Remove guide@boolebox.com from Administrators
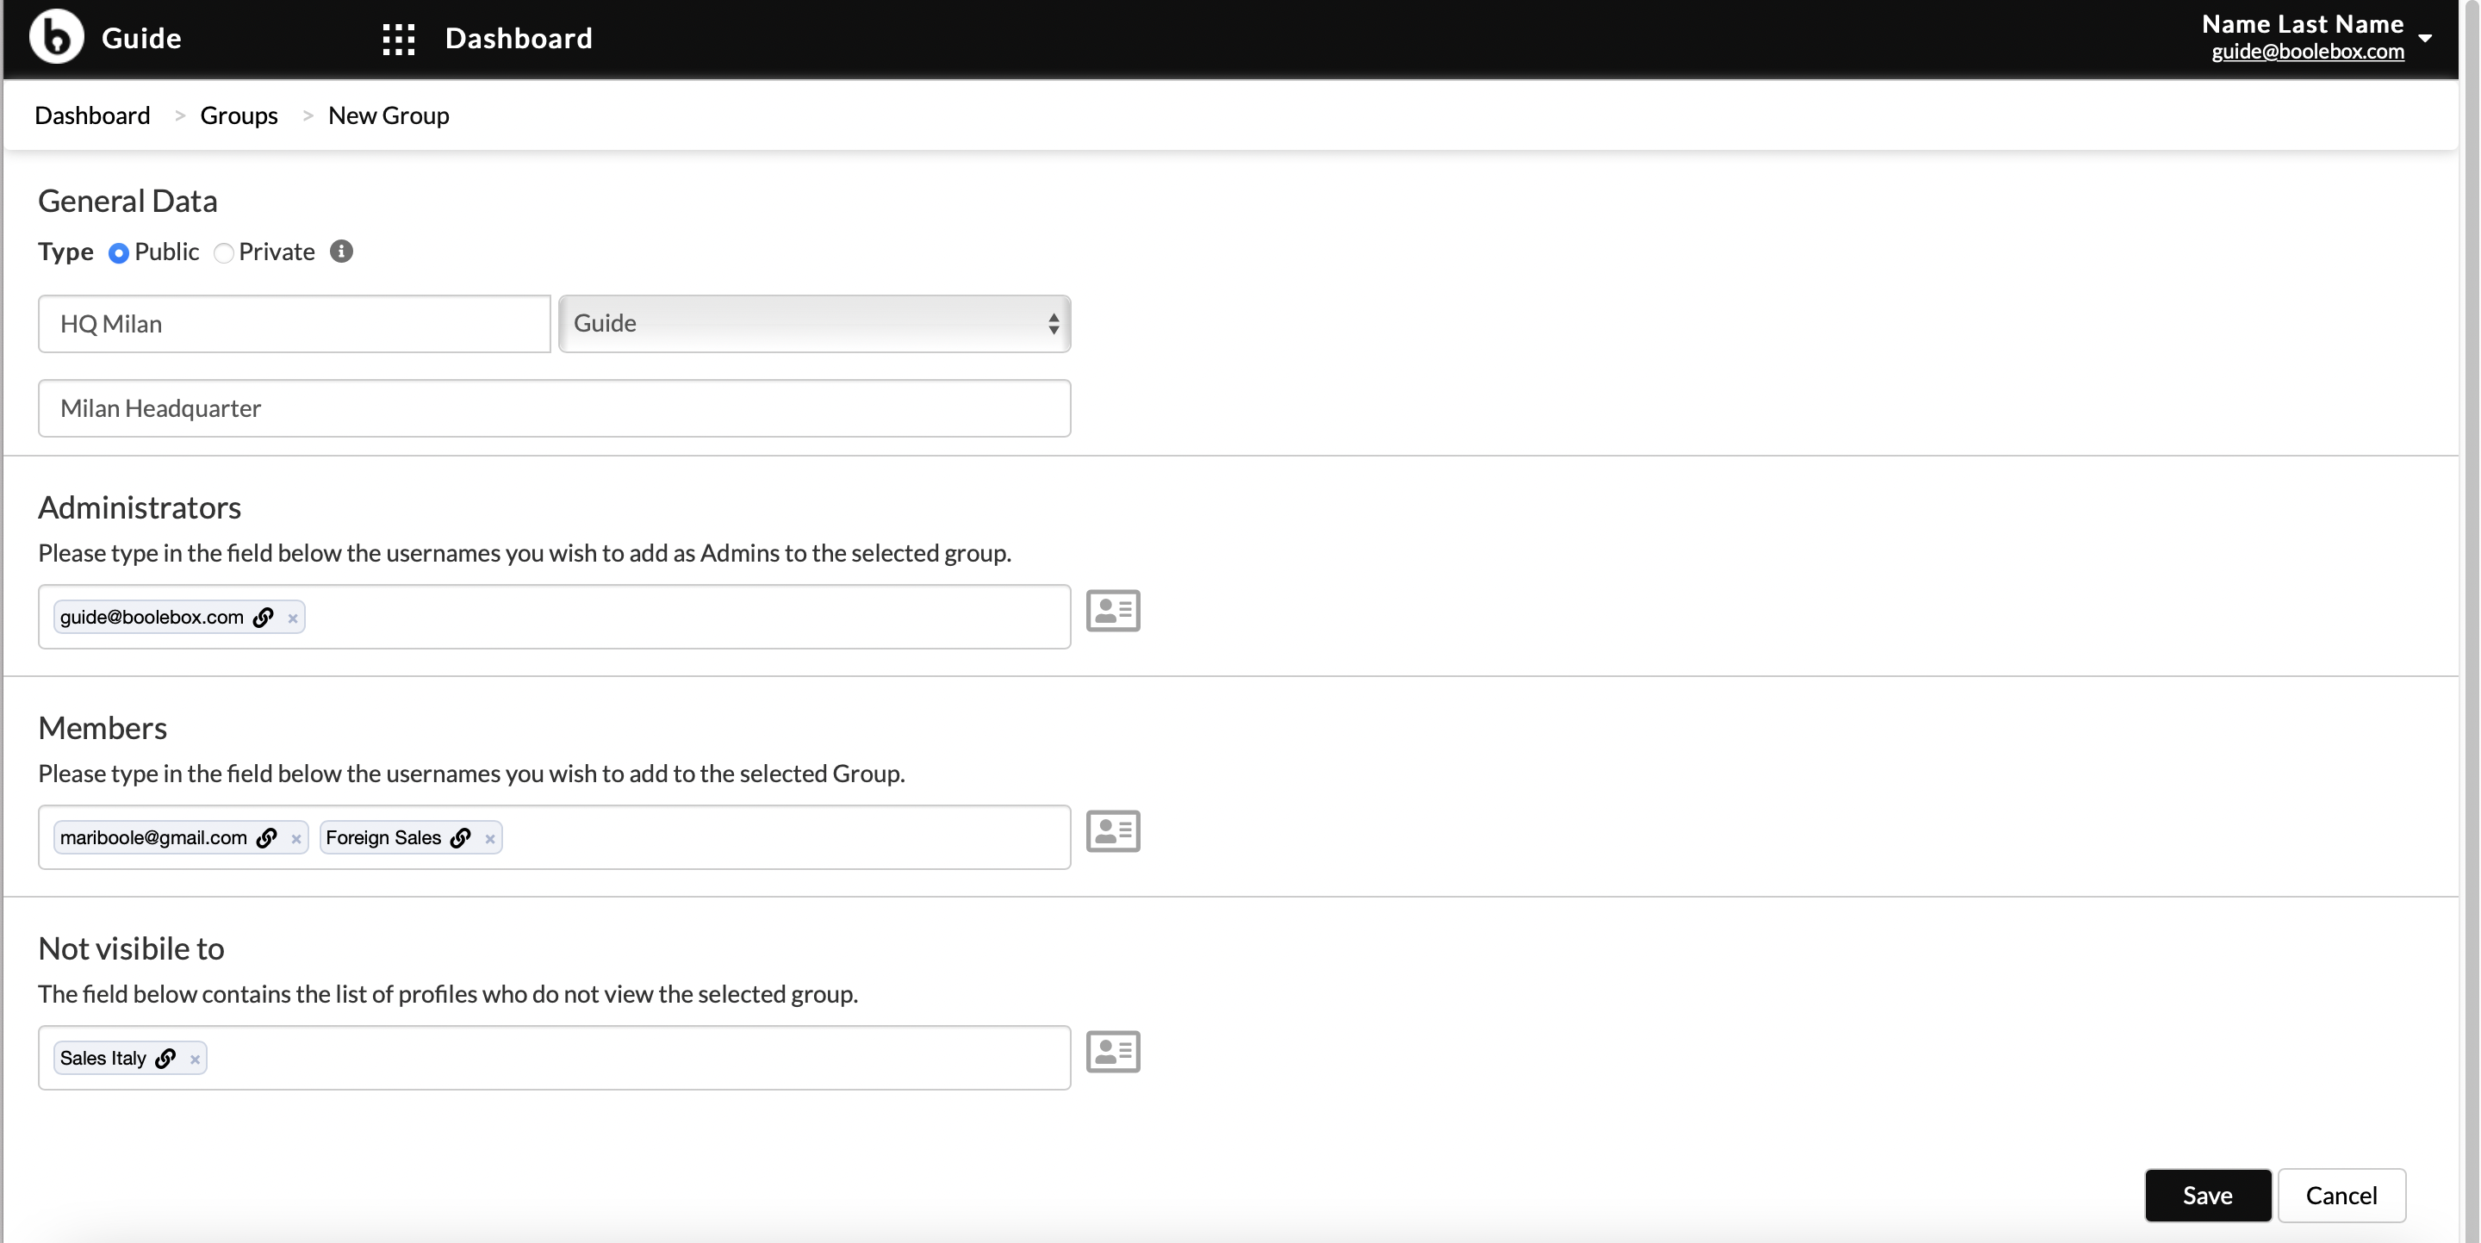Viewport: 2481px width, 1243px height. point(293,618)
